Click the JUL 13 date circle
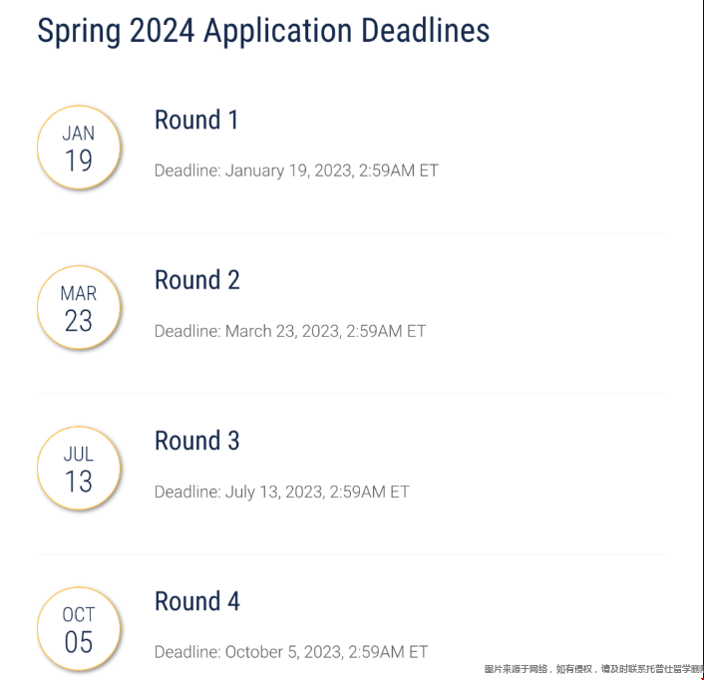The width and height of the screenshot is (704, 680). (79, 469)
